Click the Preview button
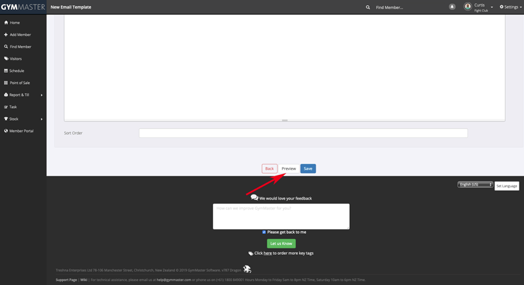This screenshot has height=285, width=524. pyautogui.click(x=289, y=168)
